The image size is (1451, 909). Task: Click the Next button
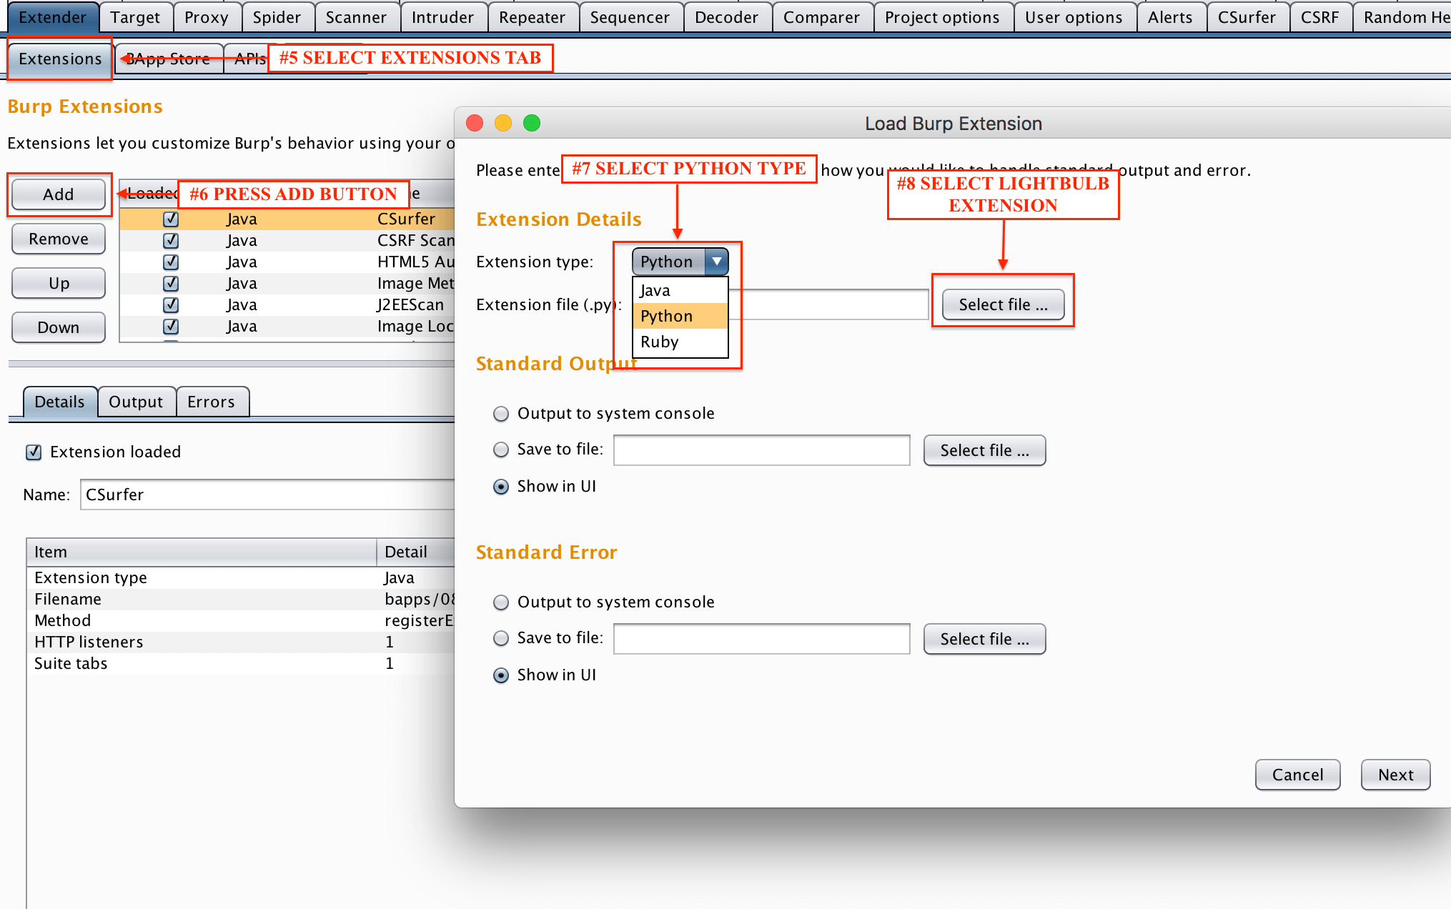coord(1395,775)
